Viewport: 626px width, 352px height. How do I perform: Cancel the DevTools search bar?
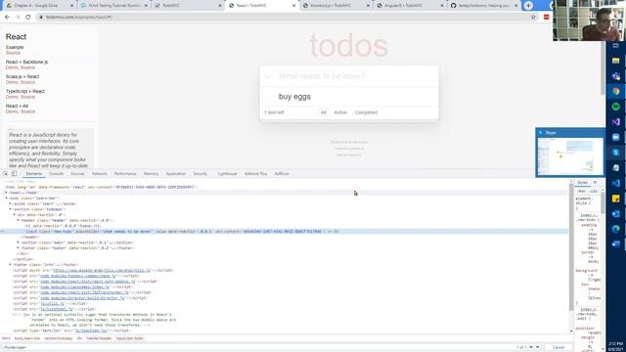point(559,347)
